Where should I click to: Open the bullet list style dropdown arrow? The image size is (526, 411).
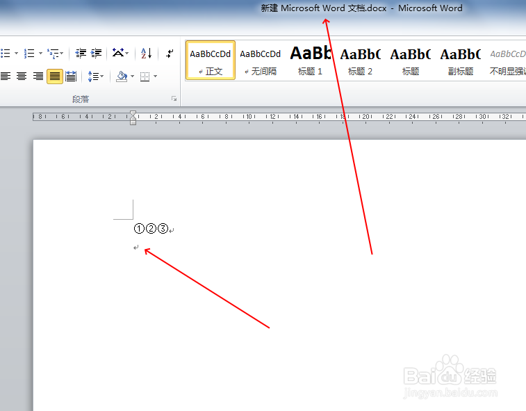[16, 53]
